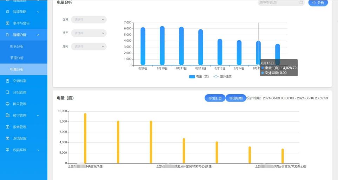Click the 空调档案 sidebar icon
The height and width of the screenshot is (180, 338).
[x=8, y=81]
